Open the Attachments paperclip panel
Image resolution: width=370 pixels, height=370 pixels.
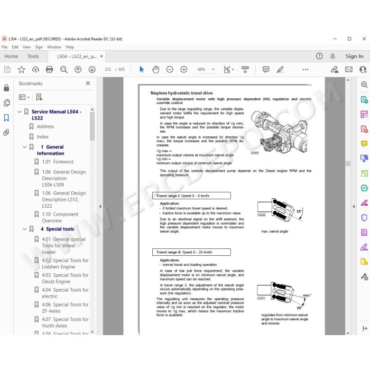pos(6,132)
